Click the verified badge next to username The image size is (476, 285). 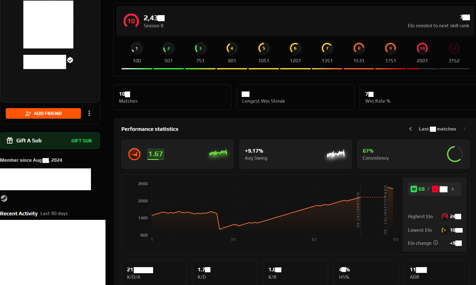click(x=70, y=60)
